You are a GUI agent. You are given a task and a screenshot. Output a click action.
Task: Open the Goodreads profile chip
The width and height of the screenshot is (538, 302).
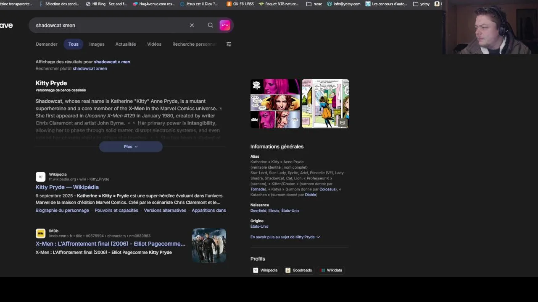pyautogui.click(x=298, y=270)
